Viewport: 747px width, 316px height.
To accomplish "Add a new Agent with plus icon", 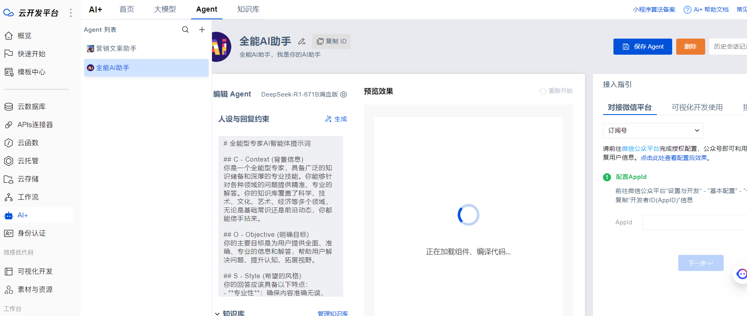I will pyautogui.click(x=202, y=30).
